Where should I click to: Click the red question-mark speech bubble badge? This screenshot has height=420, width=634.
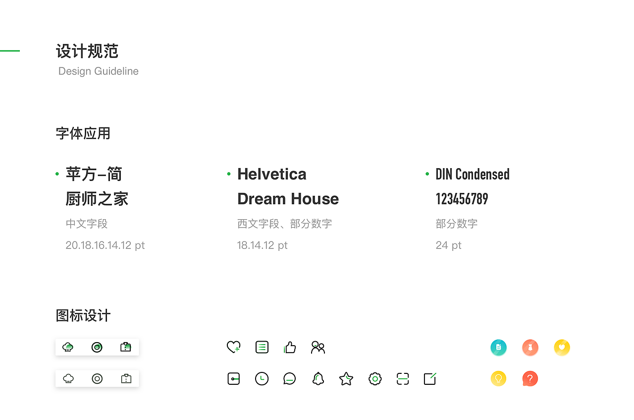(x=530, y=378)
